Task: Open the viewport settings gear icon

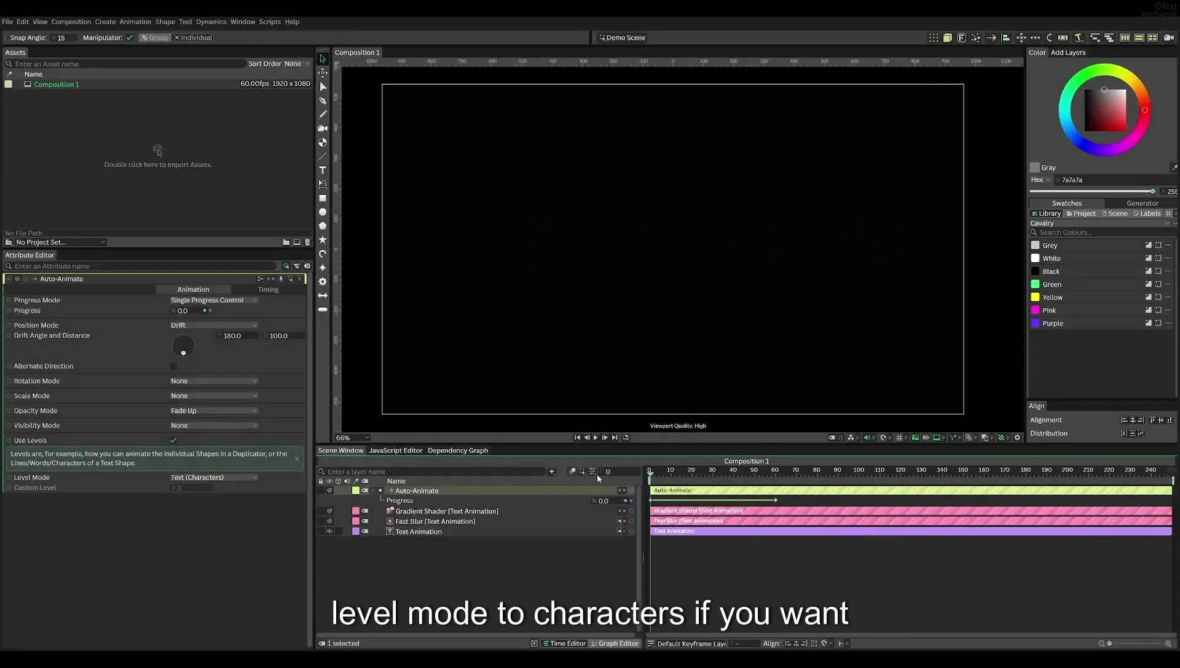Action: [x=1017, y=438]
